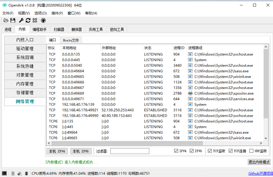The image size is (273, 177).
Task: Click the 本机 IPV4 button
Action: coord(58,151)
